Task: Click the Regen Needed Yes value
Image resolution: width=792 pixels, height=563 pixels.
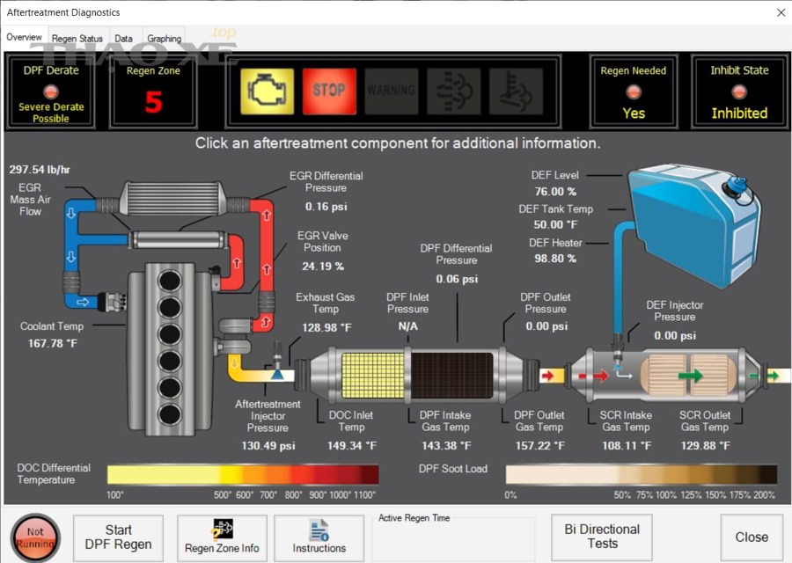Action: tap(634, 113)
